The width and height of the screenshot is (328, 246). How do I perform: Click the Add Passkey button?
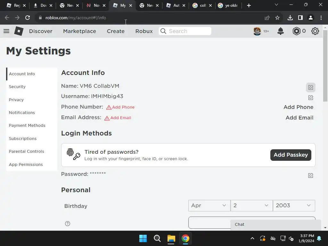pyautogui.click(x=291, y=155)
